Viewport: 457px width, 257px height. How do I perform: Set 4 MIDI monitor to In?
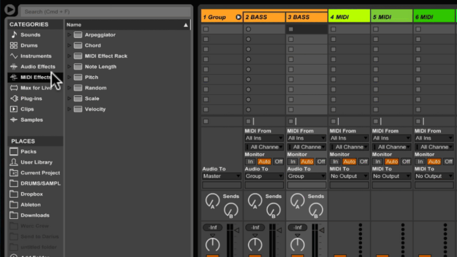tap(335, 162)
